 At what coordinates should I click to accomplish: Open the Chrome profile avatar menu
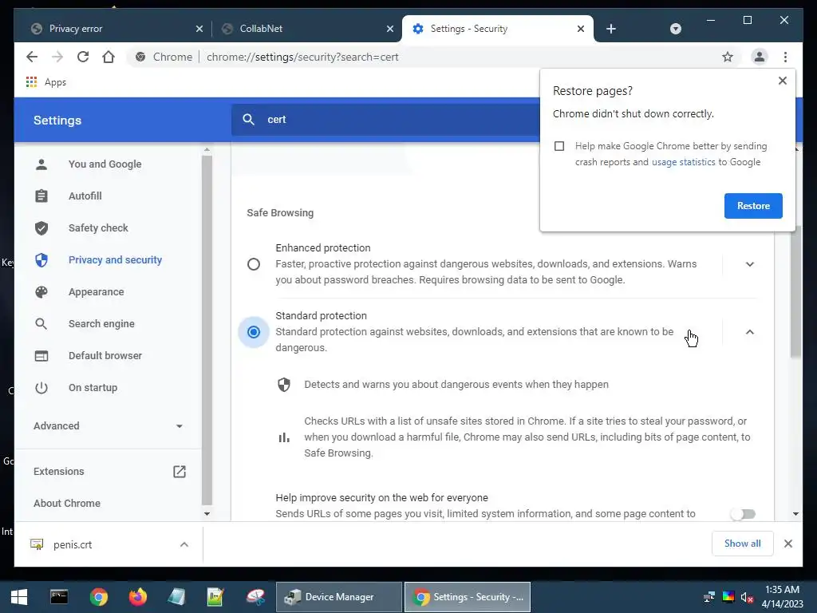(760, 57)
